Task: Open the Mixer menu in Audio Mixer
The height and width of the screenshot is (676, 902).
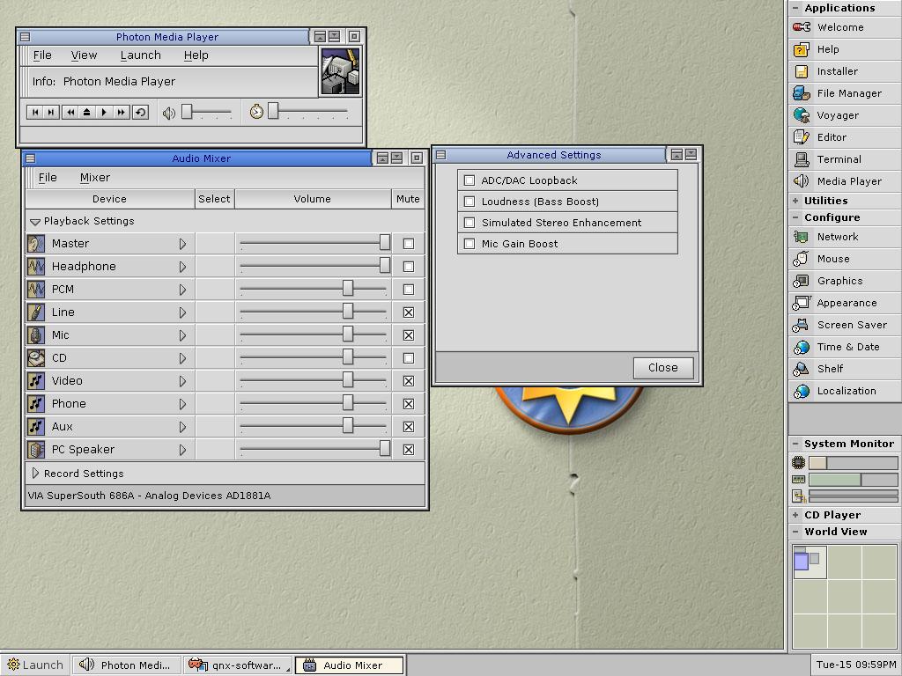Action: (95, 177)
